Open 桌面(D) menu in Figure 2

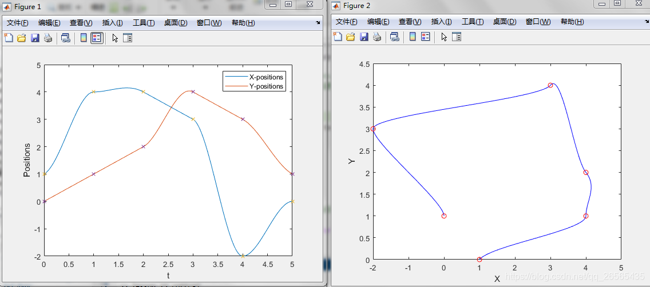pyautogui.click(x=505, y=22)
